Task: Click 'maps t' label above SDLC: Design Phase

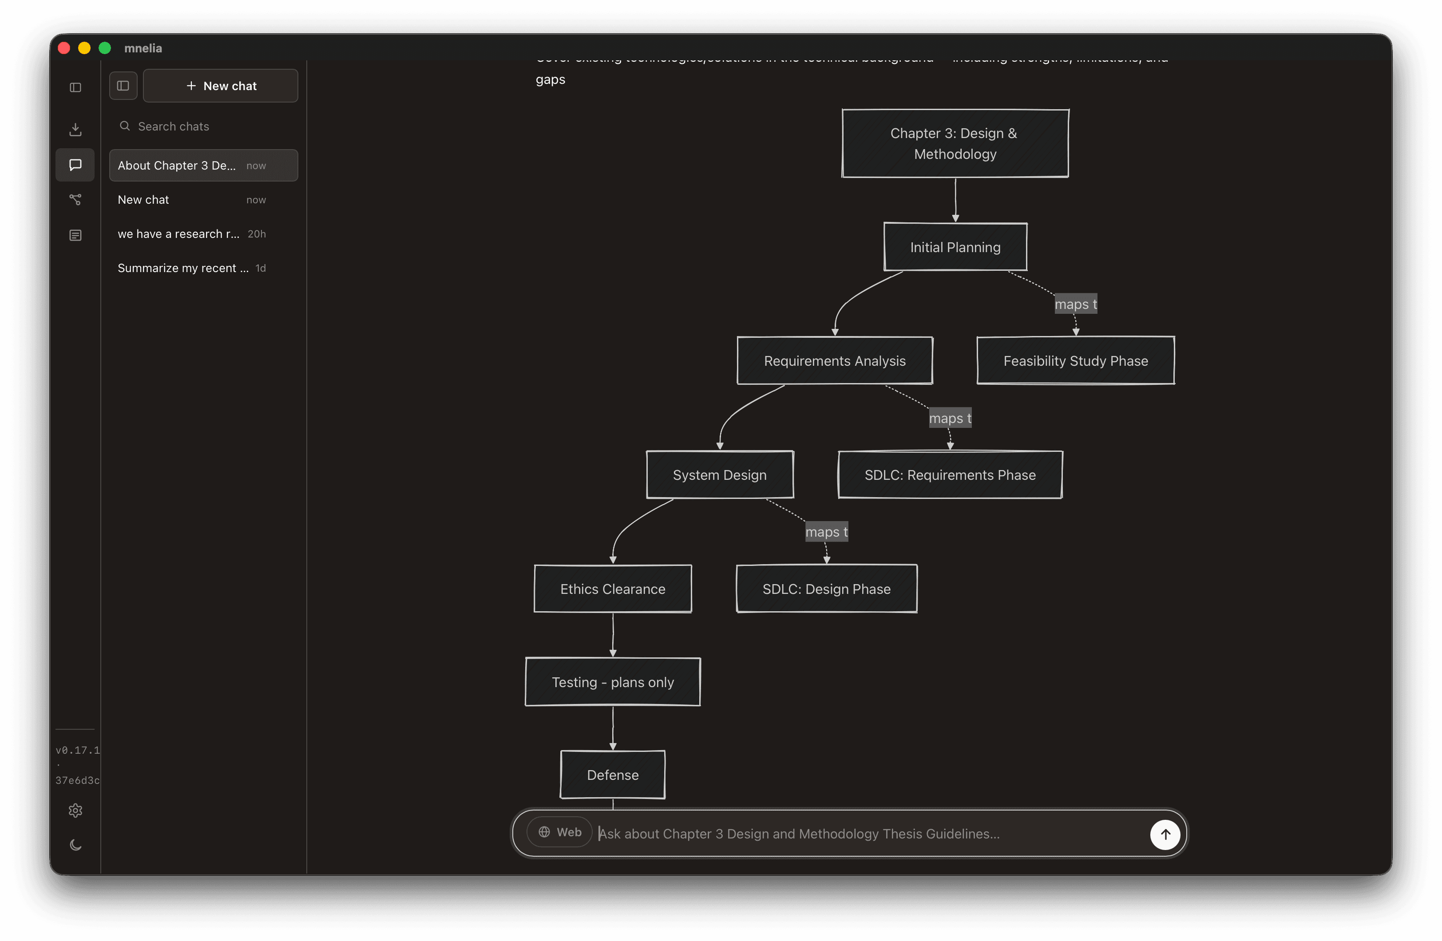Action: 826,532
